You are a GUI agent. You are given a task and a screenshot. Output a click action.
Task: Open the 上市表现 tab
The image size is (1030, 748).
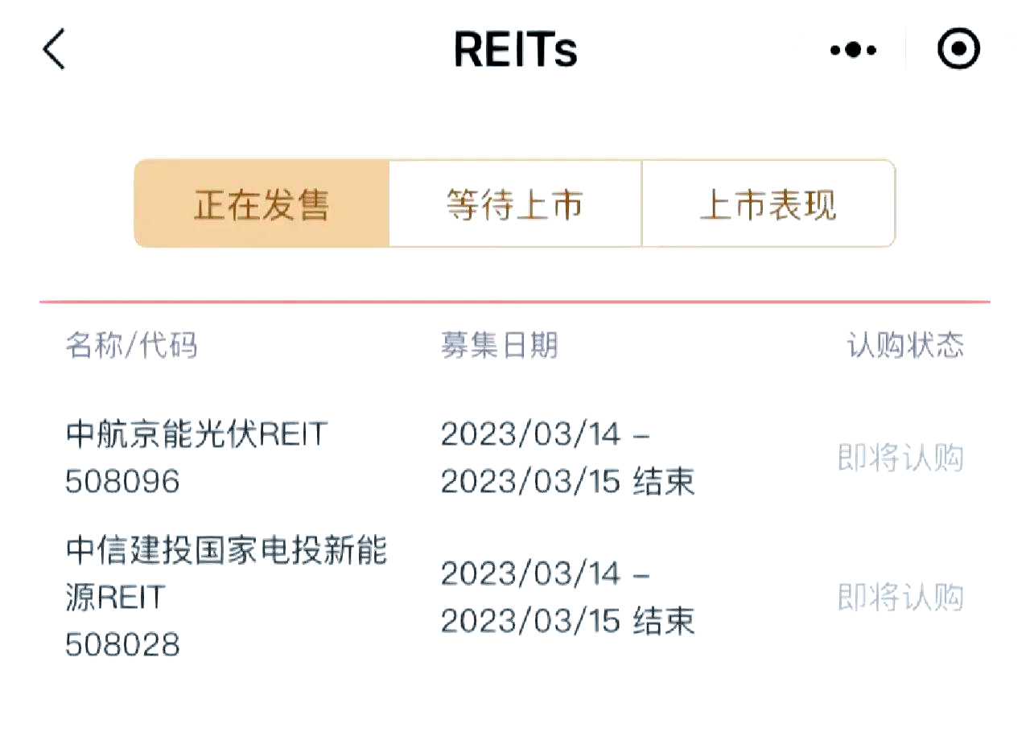[768, 204]
